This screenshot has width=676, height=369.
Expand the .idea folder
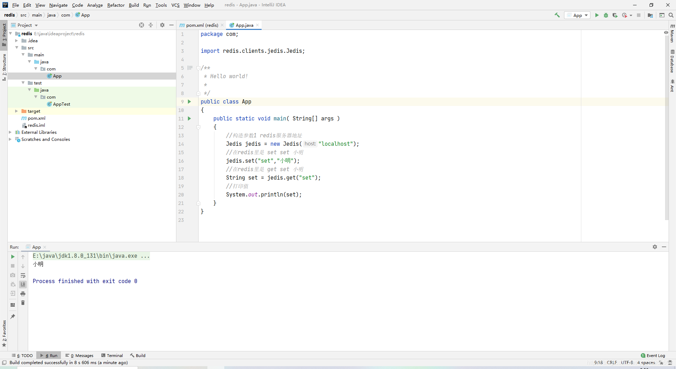click(x=17, y=40)
